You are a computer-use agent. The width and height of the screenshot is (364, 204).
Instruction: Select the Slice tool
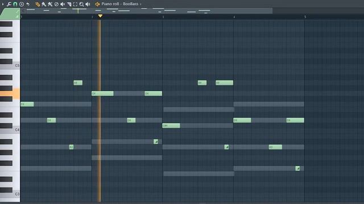69,4
